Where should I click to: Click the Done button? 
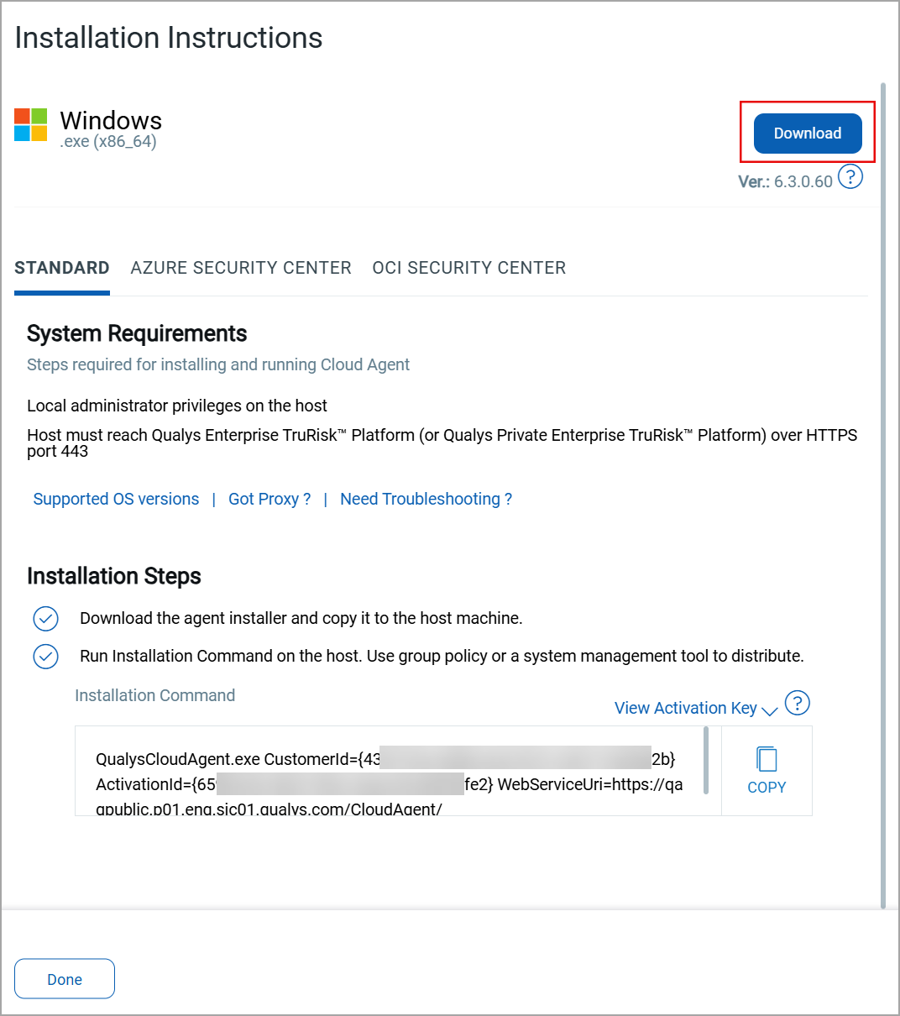pos(65,979)
